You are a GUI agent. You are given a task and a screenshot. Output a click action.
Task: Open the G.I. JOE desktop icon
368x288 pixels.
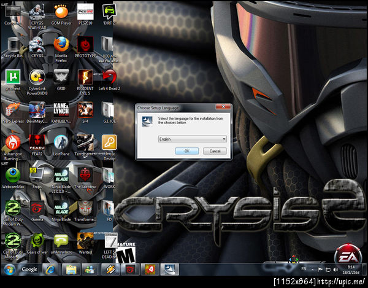(109, 113)
